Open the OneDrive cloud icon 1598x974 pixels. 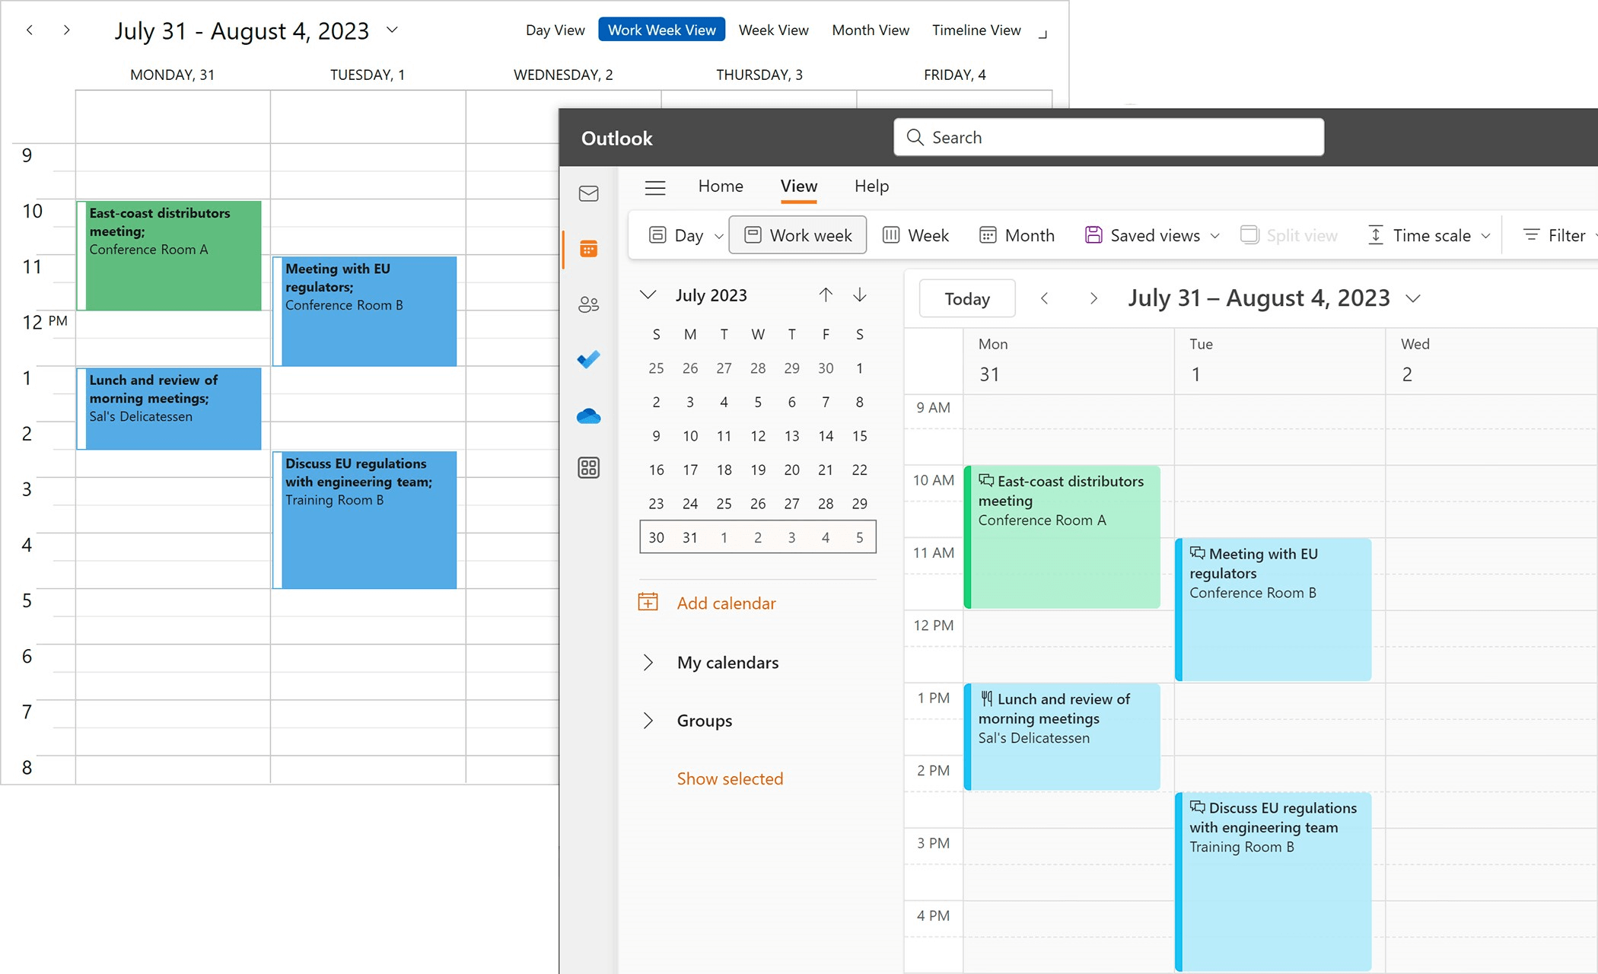click(x=587, y=415)
